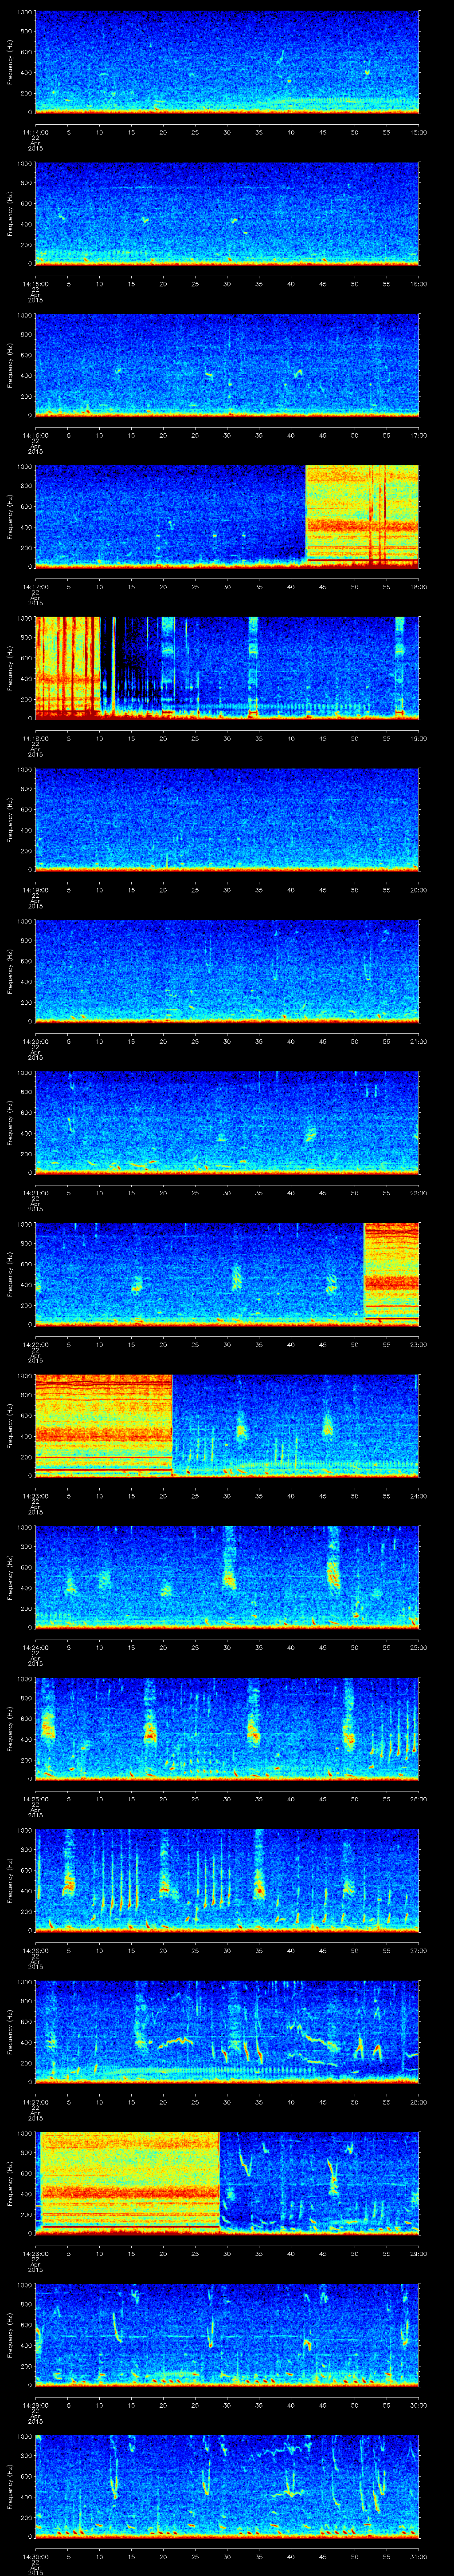The height and width of the screenshot is (2576, 454).
Task: Click the 14:15:00 start time label
Action: tap(35, 284)
